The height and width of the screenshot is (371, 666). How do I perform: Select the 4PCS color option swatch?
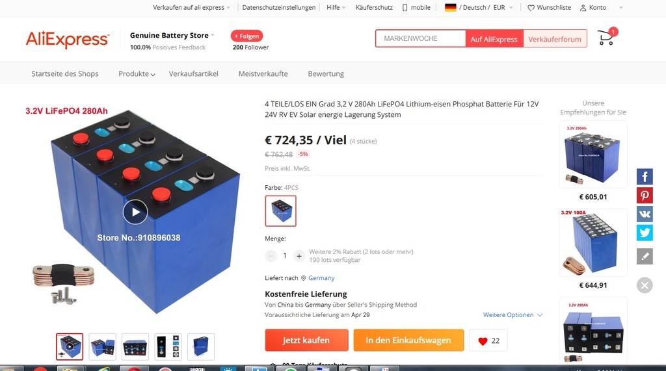coord(281,211)
